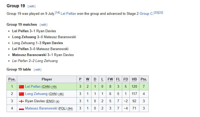The image size is (200, 117).
Task: Click the China flag beside Long Zehuang
Action: point(21,94)
